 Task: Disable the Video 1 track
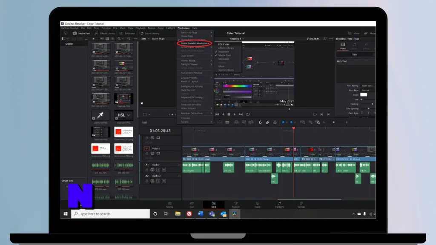pyautogui.click(x=158, y=153)
